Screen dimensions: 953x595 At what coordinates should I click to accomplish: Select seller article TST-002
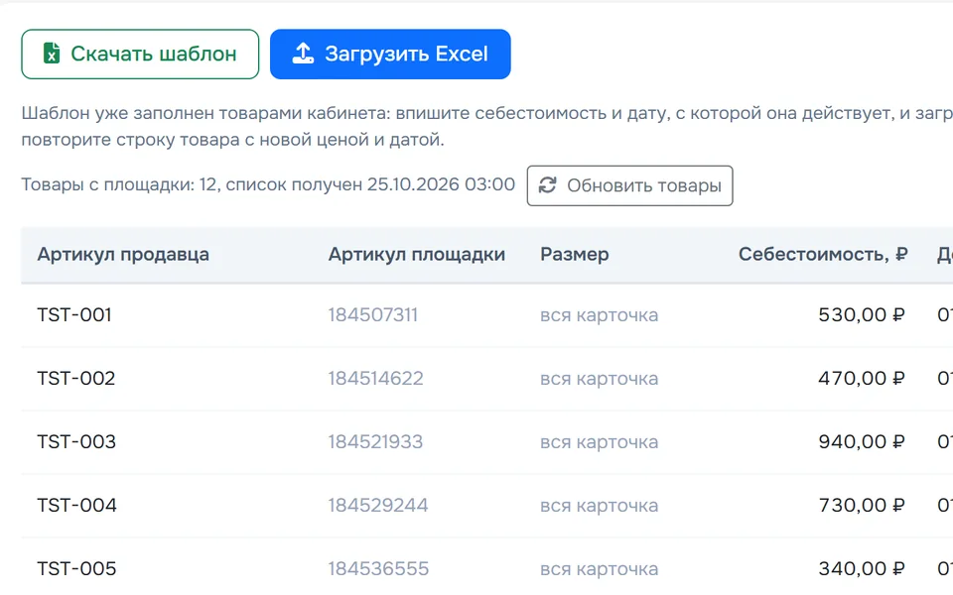[x=76, y=378]
